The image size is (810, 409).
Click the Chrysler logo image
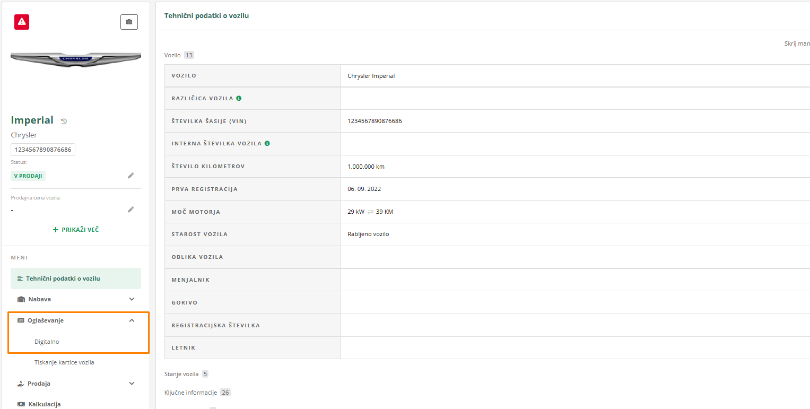(x=76, y=58)
